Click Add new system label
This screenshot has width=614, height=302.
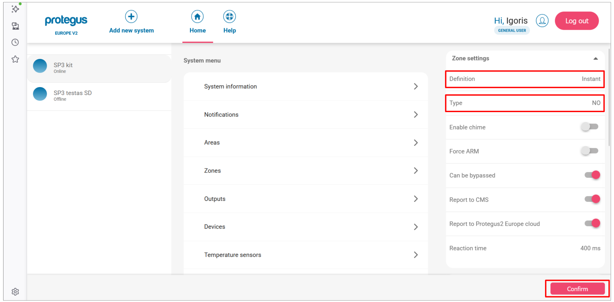pyautogui.click(x=131, y=30)
